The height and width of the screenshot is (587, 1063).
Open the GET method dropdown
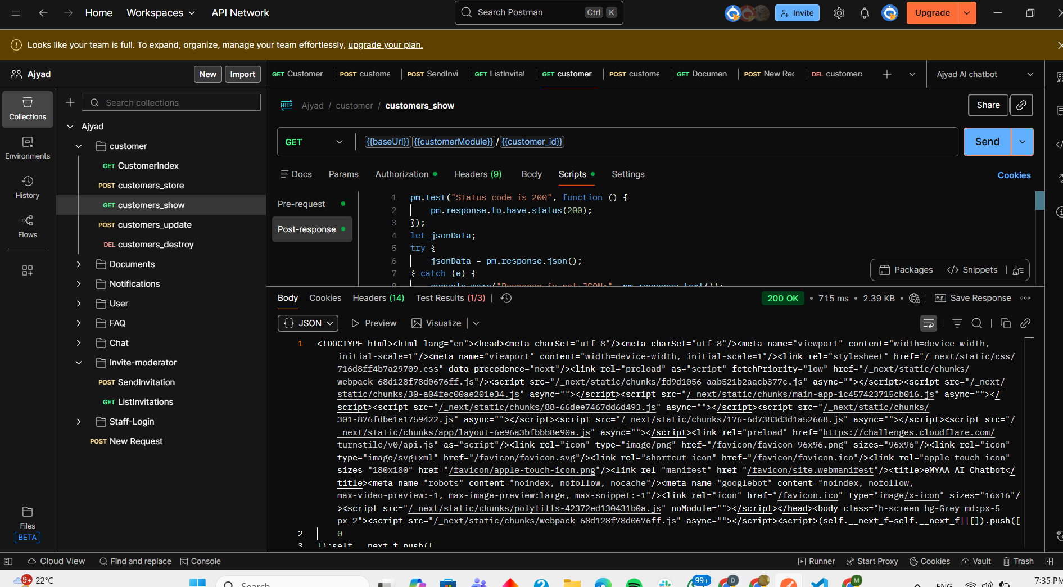point(314,142)
